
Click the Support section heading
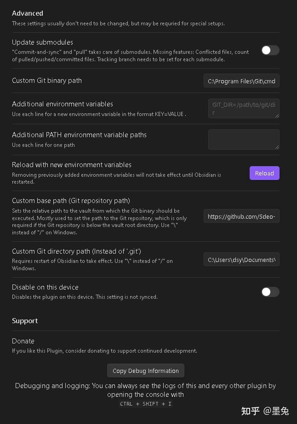point(25,320)
